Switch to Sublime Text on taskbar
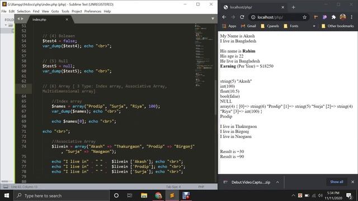358x201 pixels. pyautogui.click(x=172, y=195)
